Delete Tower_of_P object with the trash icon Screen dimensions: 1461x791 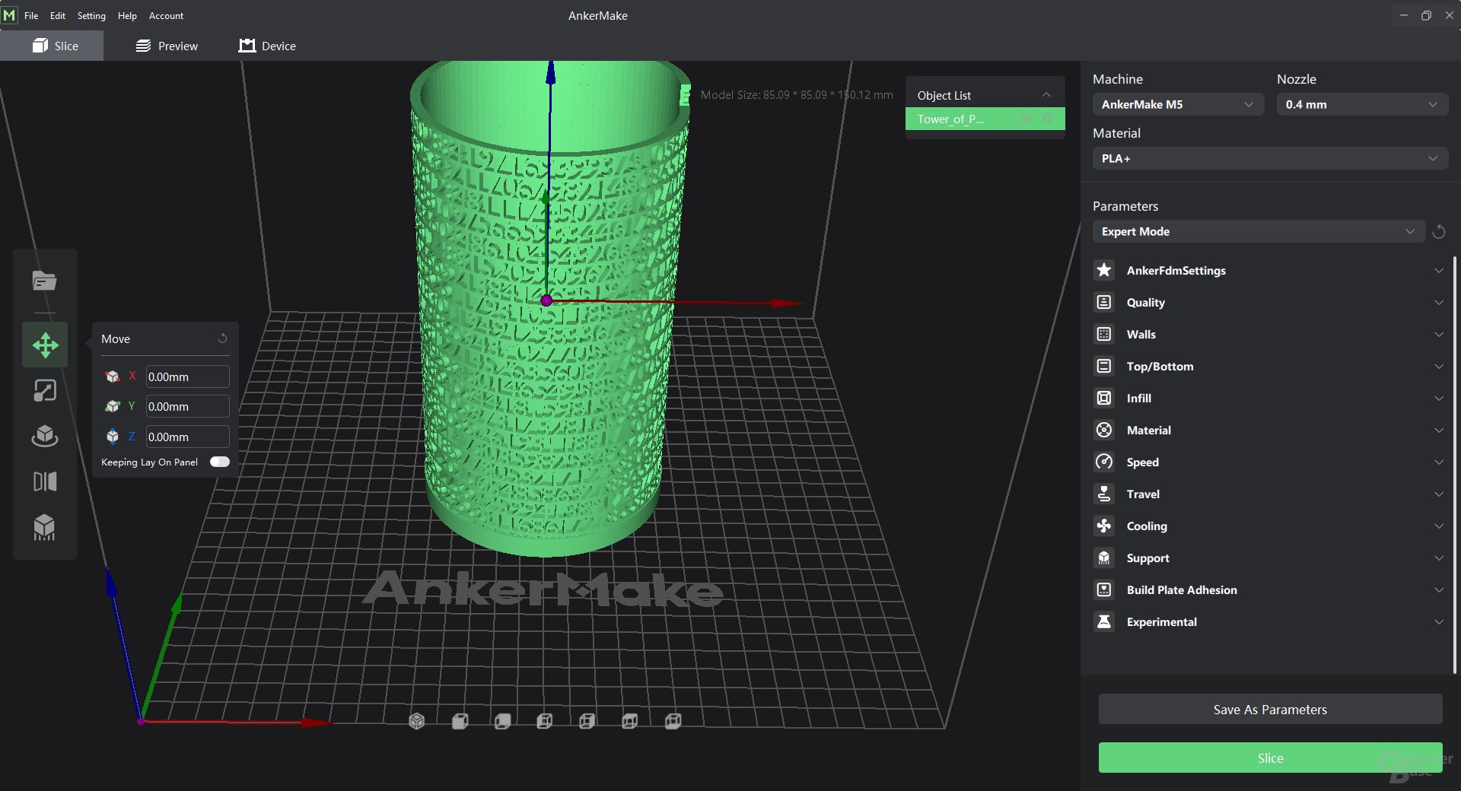(x=1047, y=119)
